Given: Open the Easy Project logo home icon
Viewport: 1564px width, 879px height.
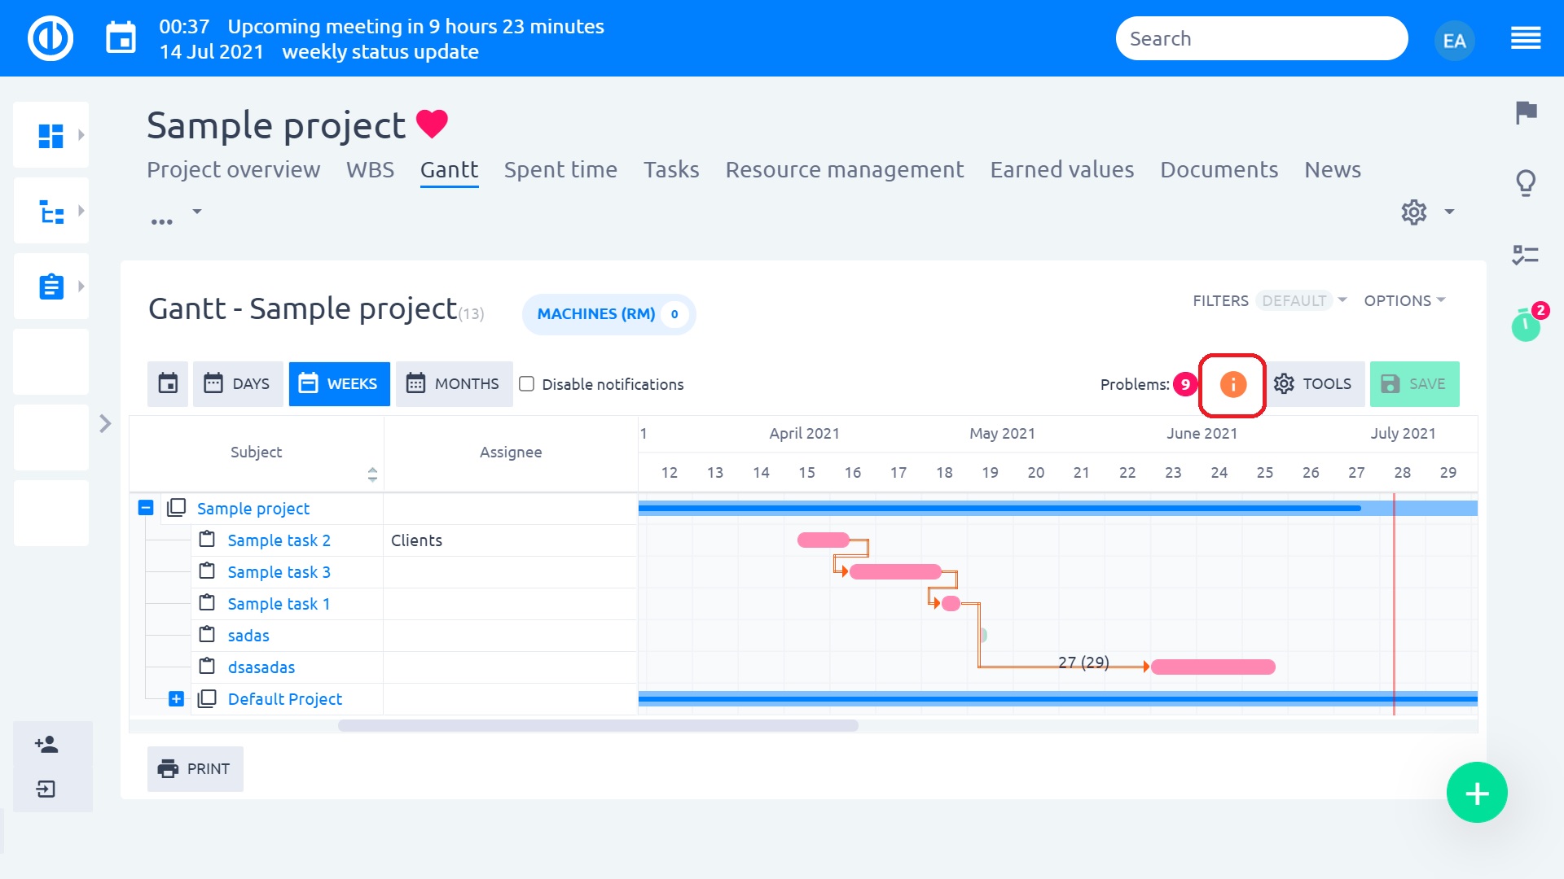Looking at the screenshot, I should [x=51, y=38].
